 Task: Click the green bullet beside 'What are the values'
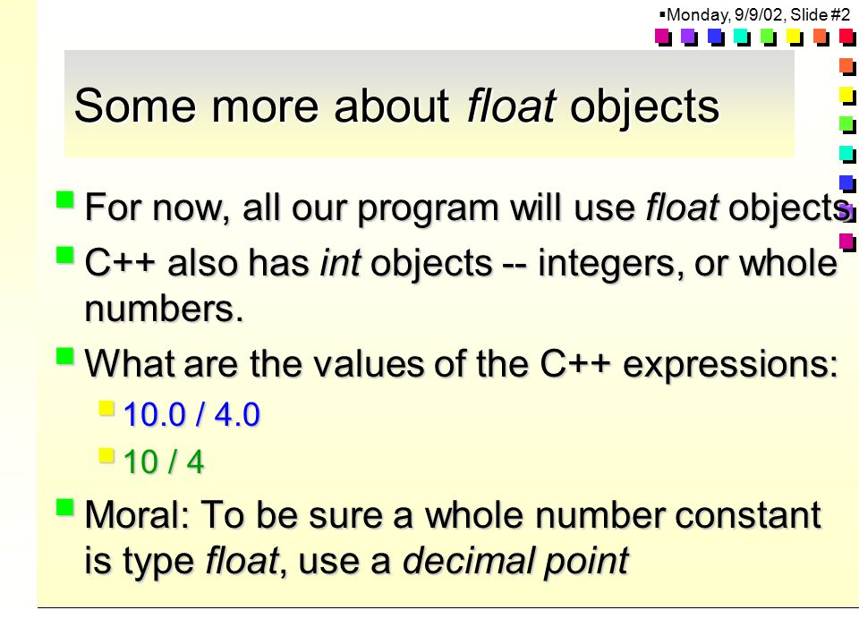65,357
